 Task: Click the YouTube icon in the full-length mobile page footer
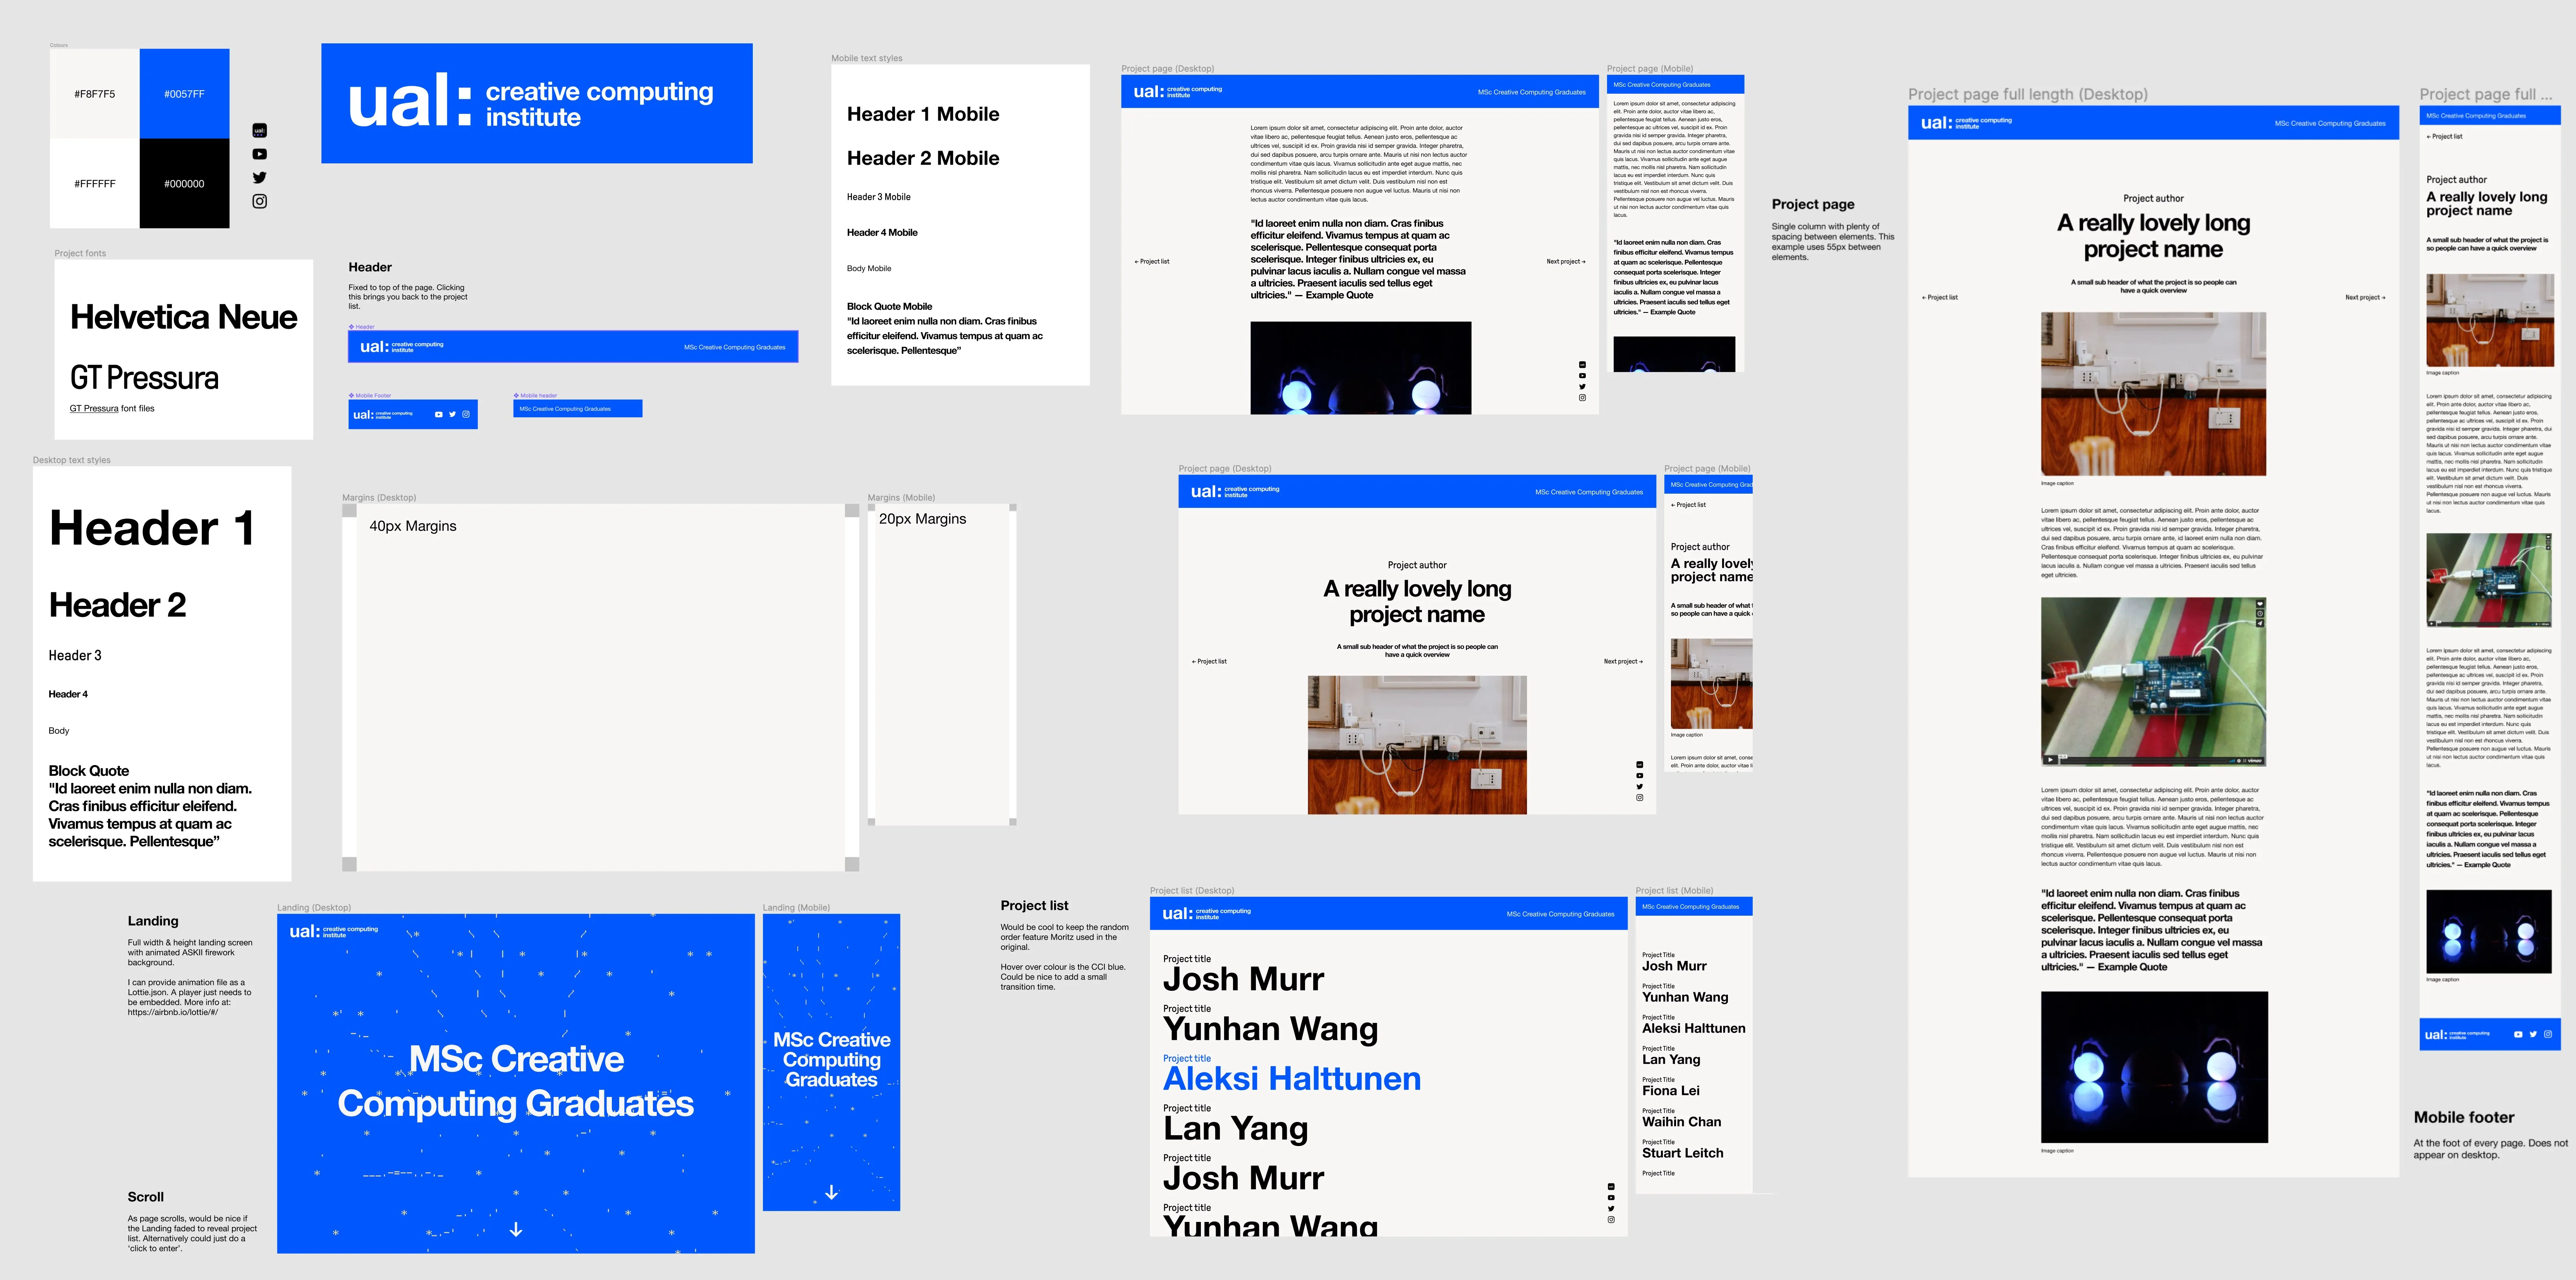coord(2518,1035)
